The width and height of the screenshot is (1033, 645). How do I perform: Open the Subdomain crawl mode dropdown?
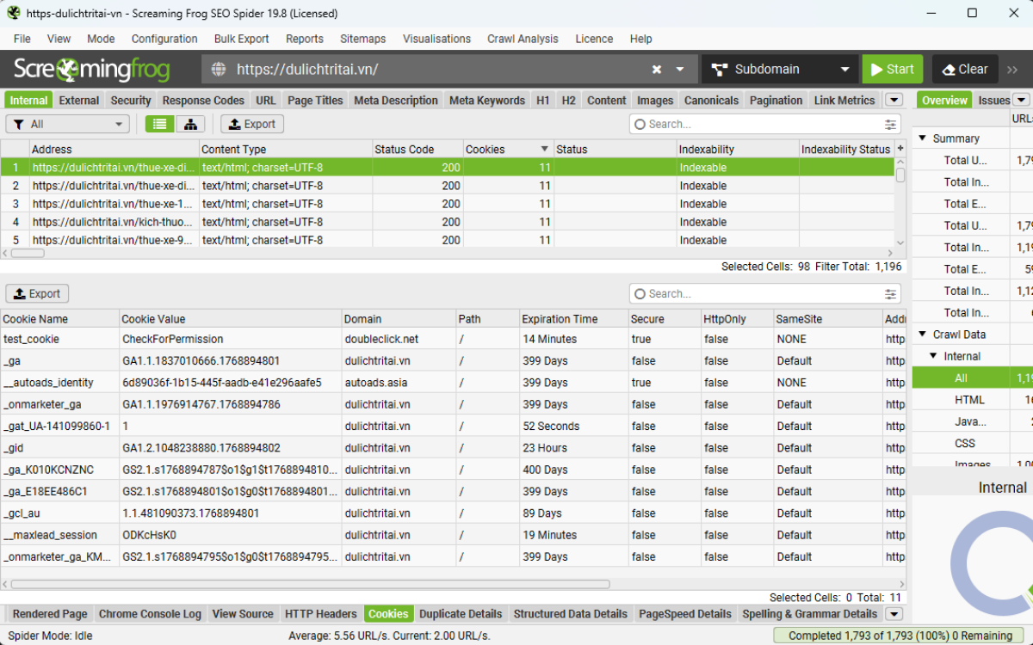pyautogui.click(x=779, y=69)
